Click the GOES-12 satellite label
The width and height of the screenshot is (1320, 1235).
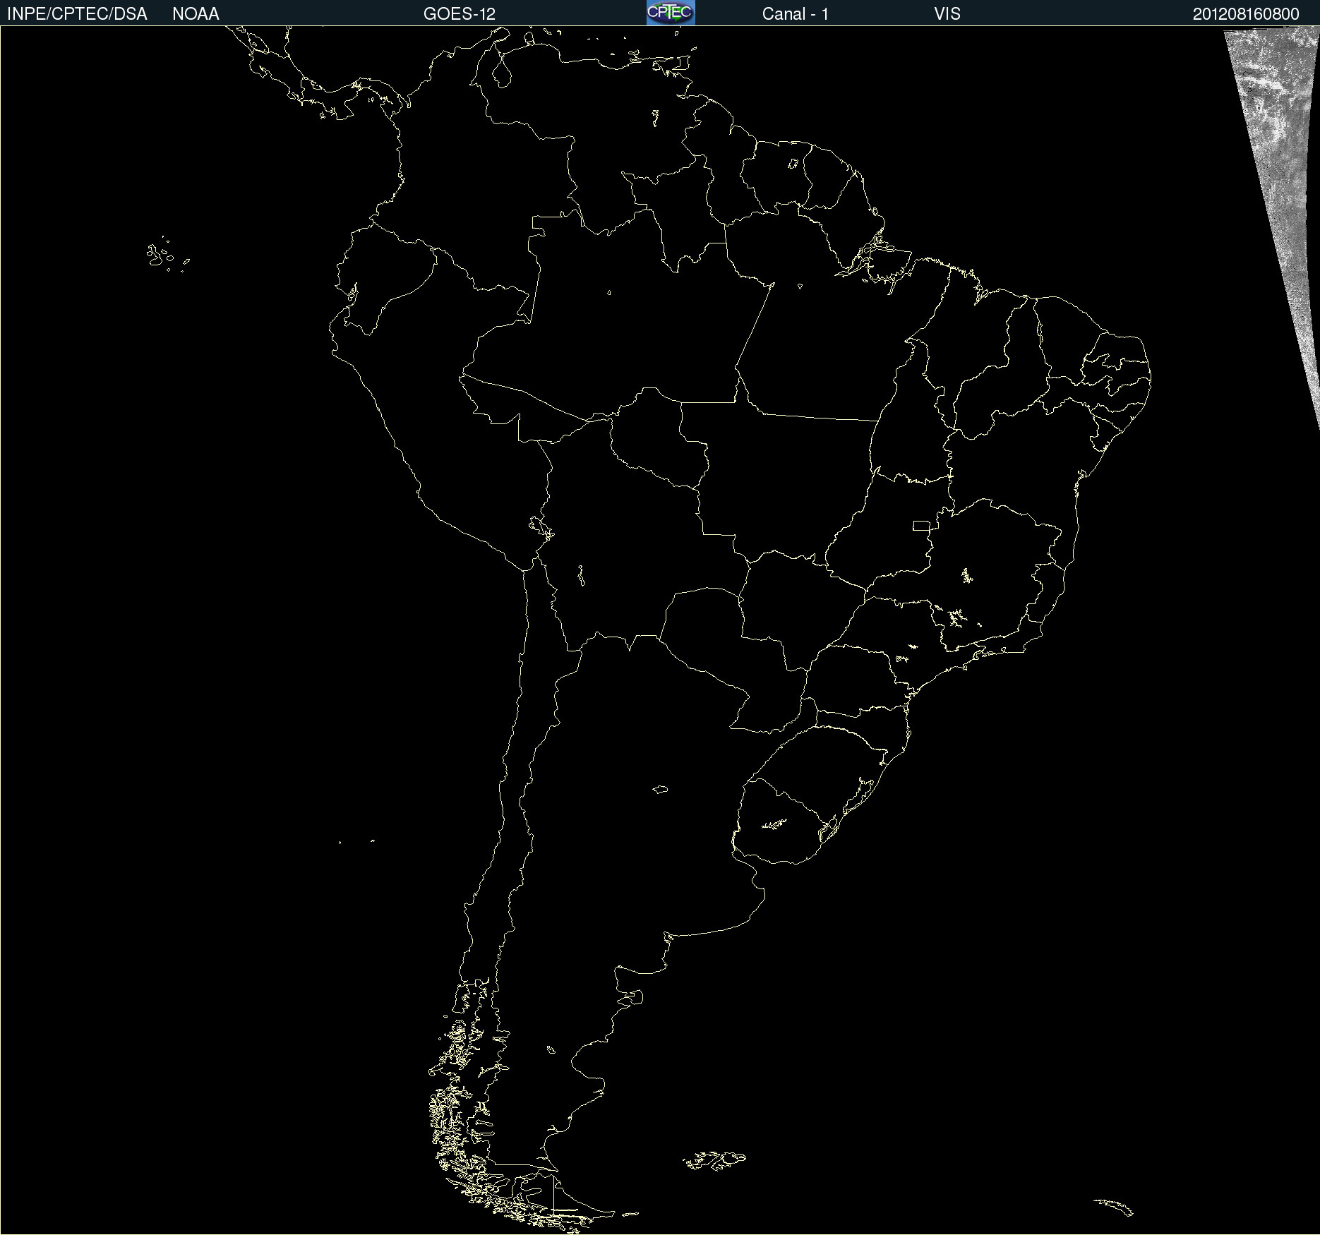click(x=460, y=14)
